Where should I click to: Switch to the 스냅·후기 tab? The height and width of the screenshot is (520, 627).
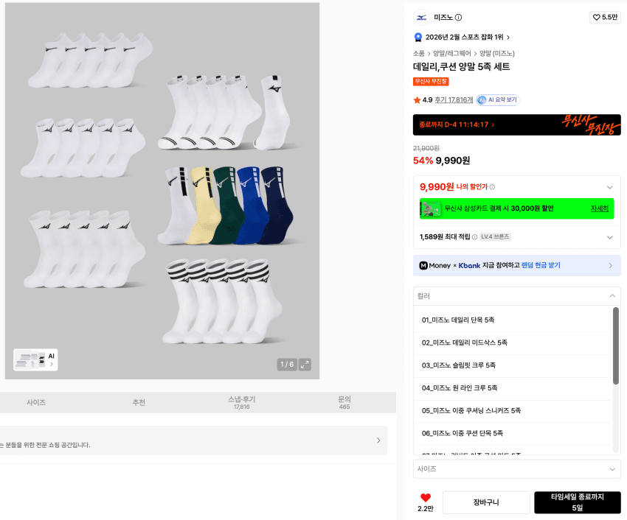point(241,403)
